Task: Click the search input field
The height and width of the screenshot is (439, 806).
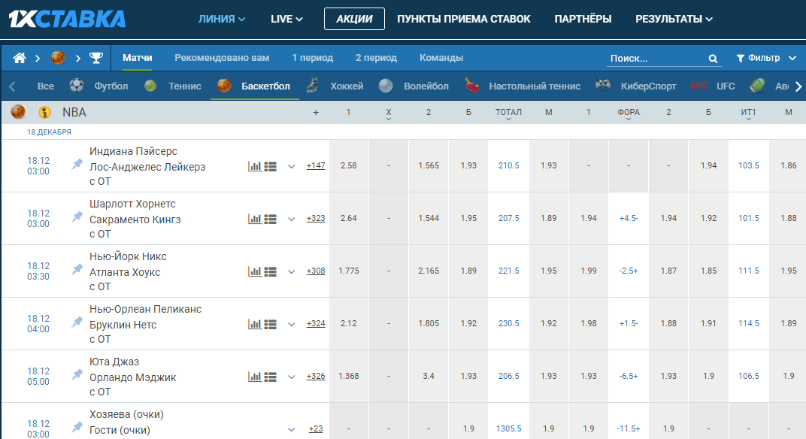Action: pyautogui.click(x=654, y=59)
